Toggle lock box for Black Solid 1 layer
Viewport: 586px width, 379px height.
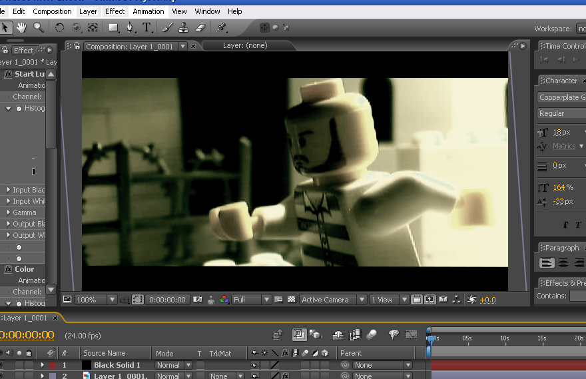29,365
